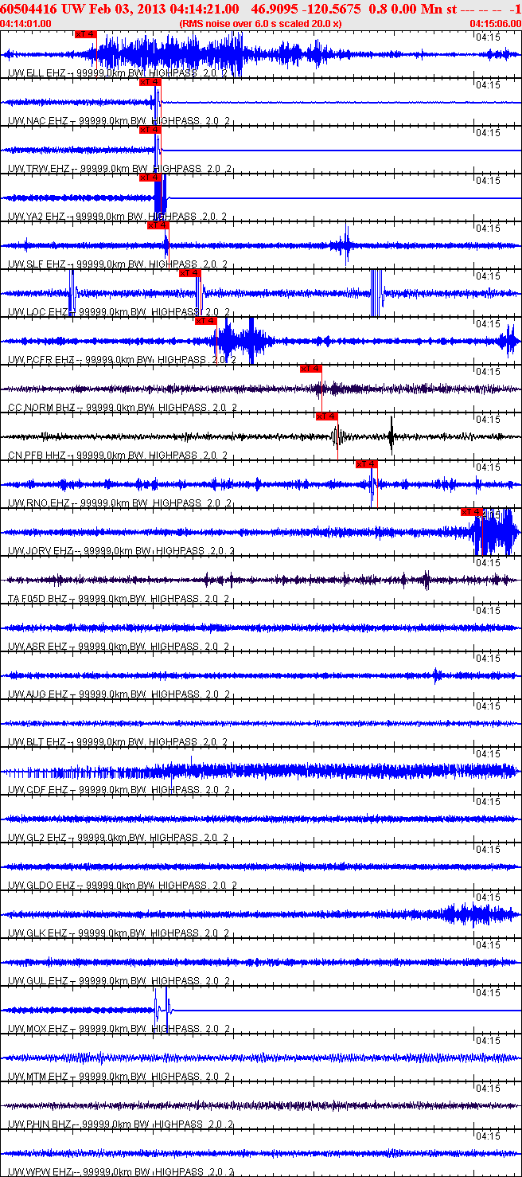Click the 'UW.WPW EHZ' station label
This screenshot has height=1177, width=522.
39,1171
